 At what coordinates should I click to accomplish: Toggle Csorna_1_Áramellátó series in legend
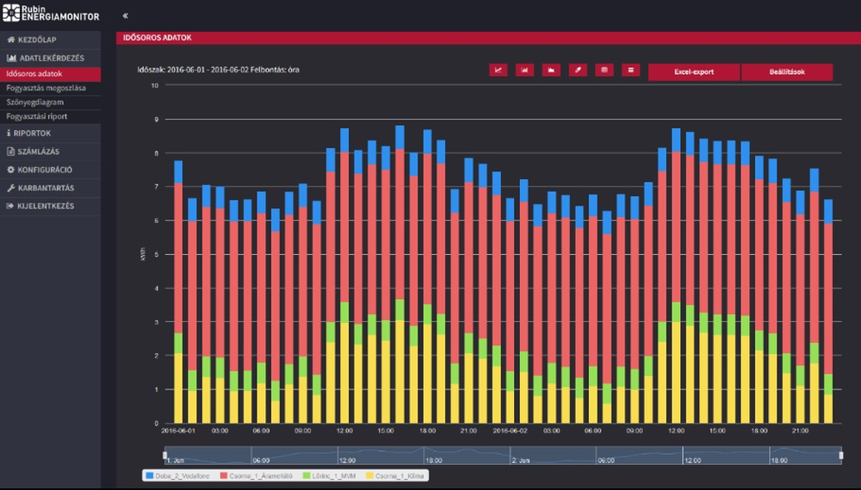tap(257, 475)
